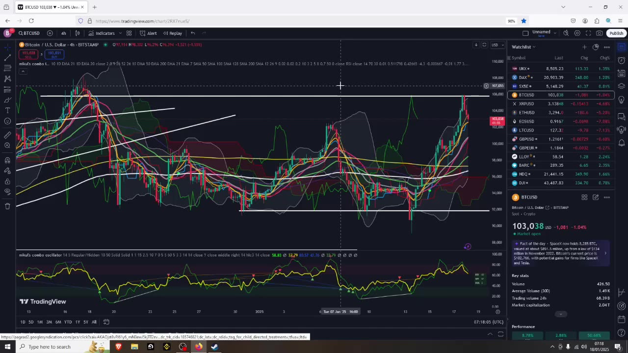The width and height of the screenshot is (628, 353).
Task: Click the blue BUY price button
Action: (54, 54)
